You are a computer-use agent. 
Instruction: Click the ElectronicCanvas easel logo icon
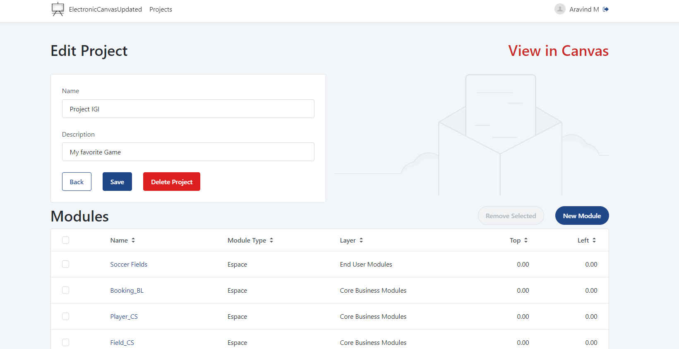[x=58, y=9]
